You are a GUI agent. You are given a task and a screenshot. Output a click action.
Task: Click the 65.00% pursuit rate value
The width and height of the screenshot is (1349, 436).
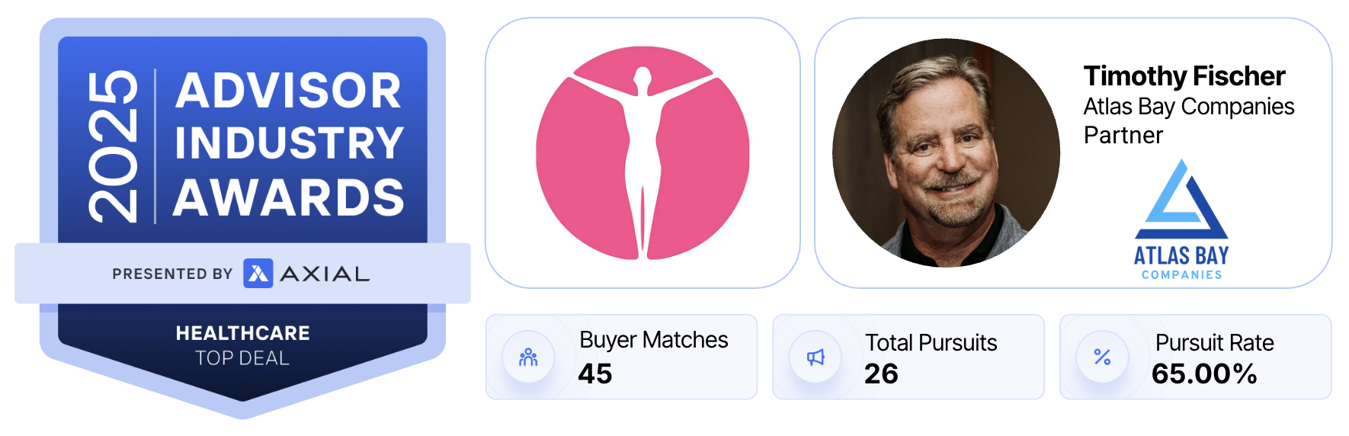[x=1204, y=373]
